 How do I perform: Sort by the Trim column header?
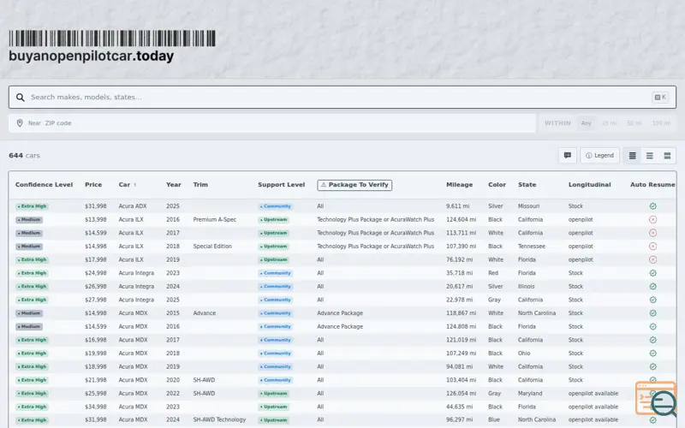pos(200,185)
